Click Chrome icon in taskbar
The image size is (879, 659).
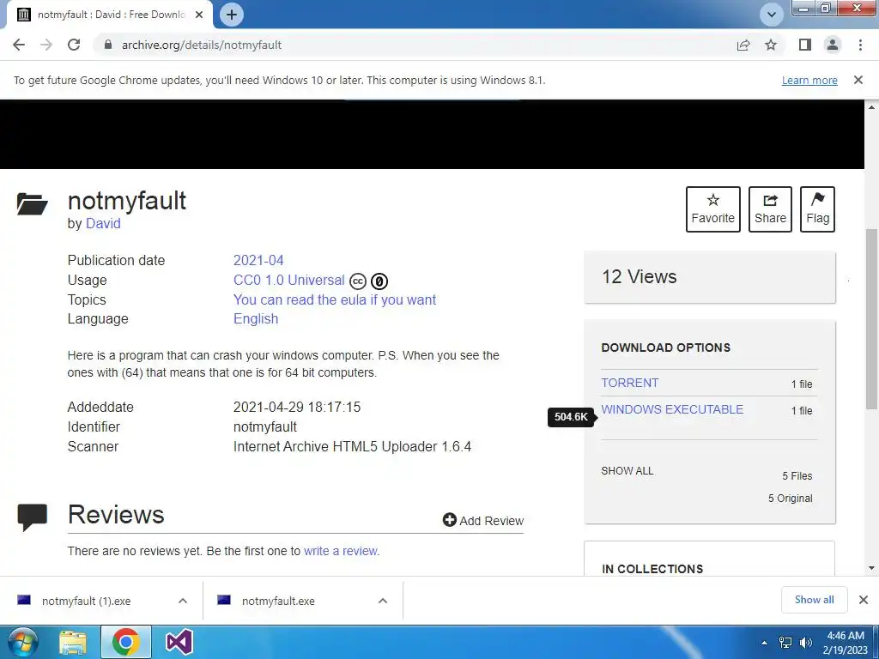(x=125, y=642)
